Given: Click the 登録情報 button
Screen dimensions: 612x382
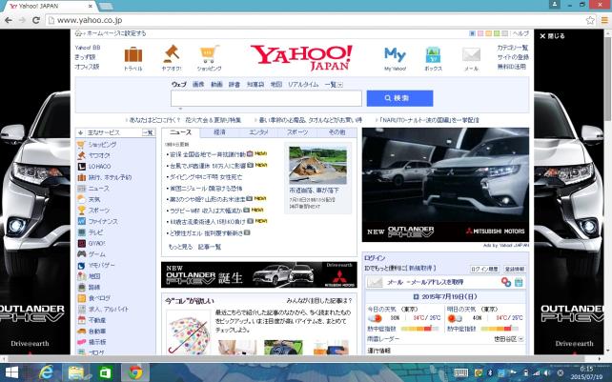Looking at the screenshot, I should point(515,269).
